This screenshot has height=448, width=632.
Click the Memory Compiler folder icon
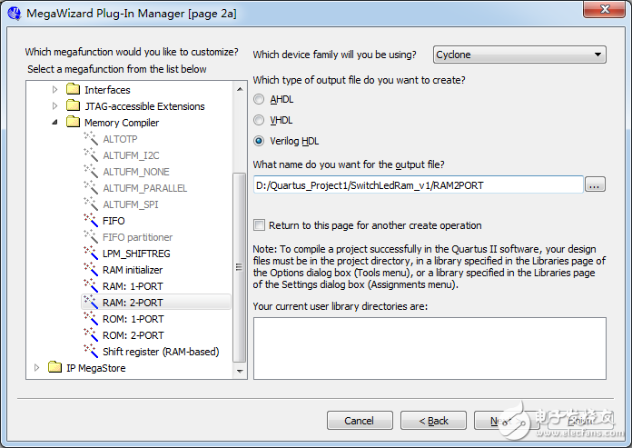click(73, 122)
